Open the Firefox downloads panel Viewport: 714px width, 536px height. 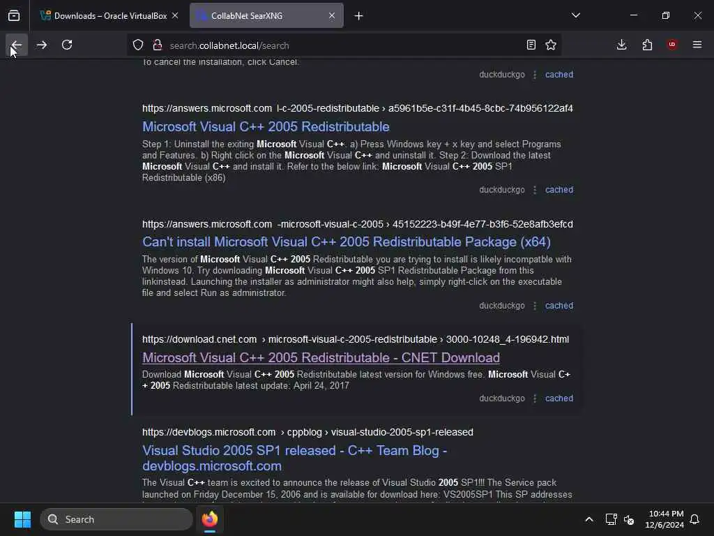[x=621, y=45]
